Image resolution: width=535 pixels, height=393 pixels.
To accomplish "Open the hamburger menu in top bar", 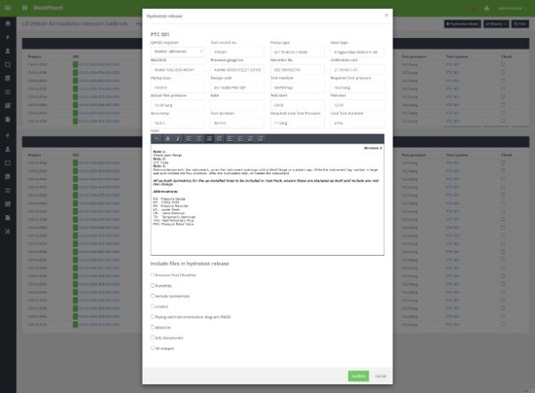I will [x=8, y=8].
